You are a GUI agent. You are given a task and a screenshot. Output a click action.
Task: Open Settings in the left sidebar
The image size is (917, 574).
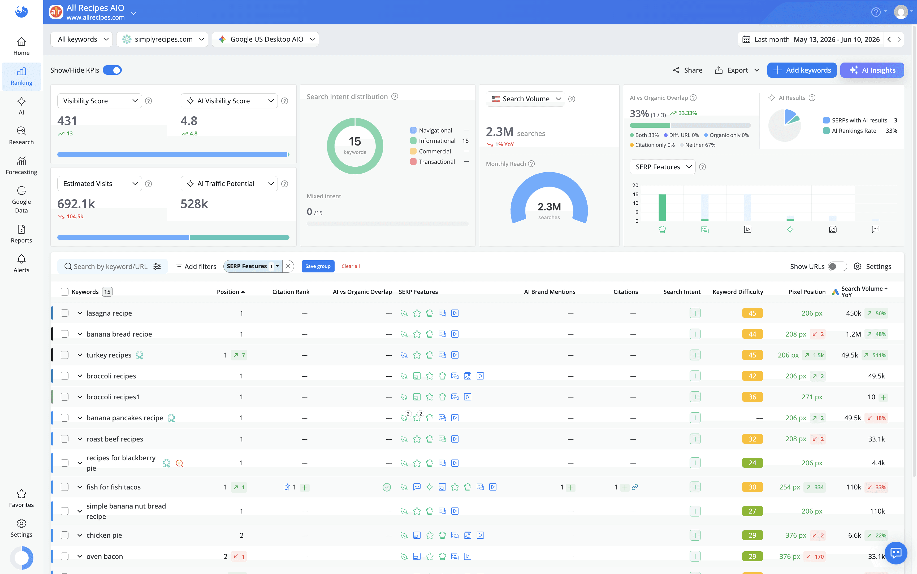click(x=21, y=528)
